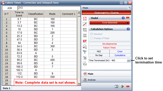The width and height of the screenshot is (163, 91).
Task: Click the ellipsis to set termination time
Action: [128, 60]
